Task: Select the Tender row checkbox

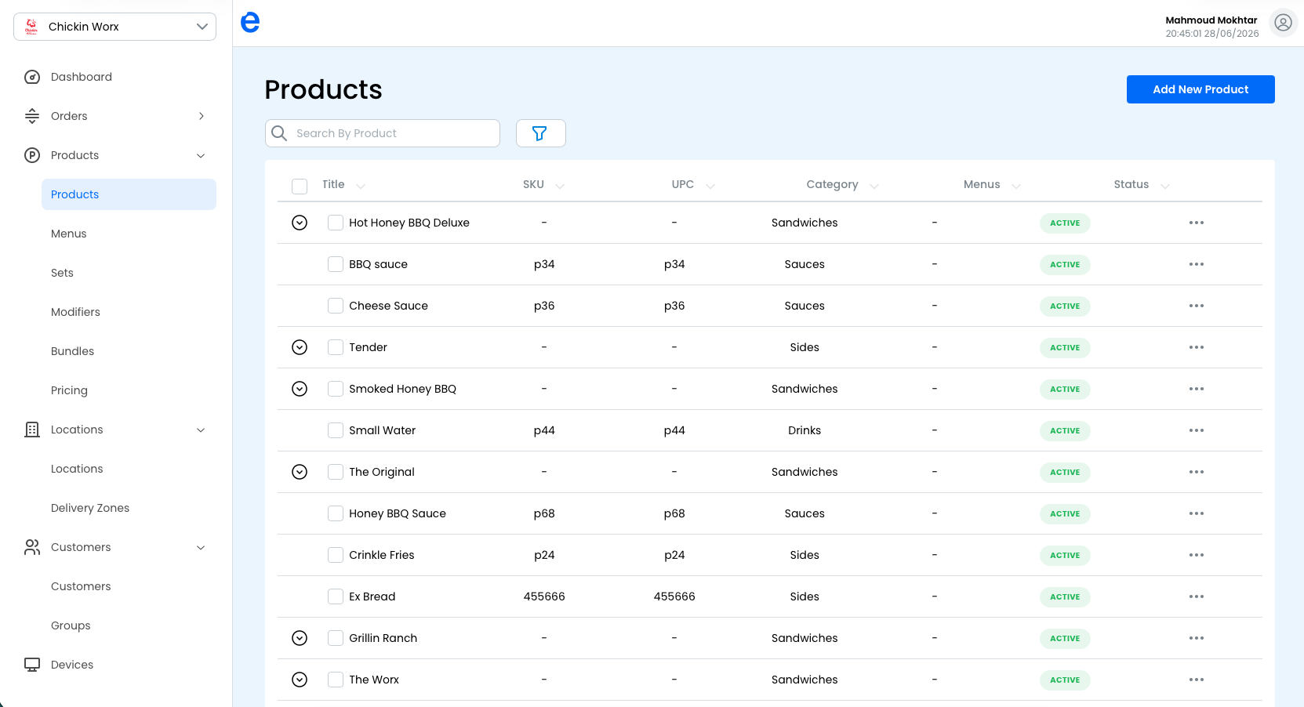Action: click(x=336, y=347)
